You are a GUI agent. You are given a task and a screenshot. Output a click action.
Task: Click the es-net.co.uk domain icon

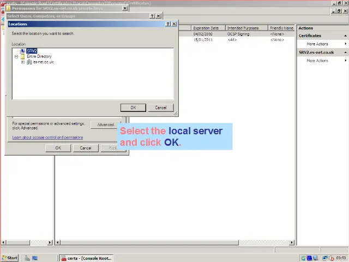pos(29,62)
